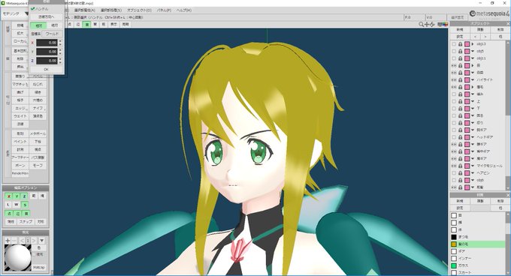The width and height of the screenshot is (511, 276).
Task: Click lock icon on obj11 row
Action: pos(460,58)
